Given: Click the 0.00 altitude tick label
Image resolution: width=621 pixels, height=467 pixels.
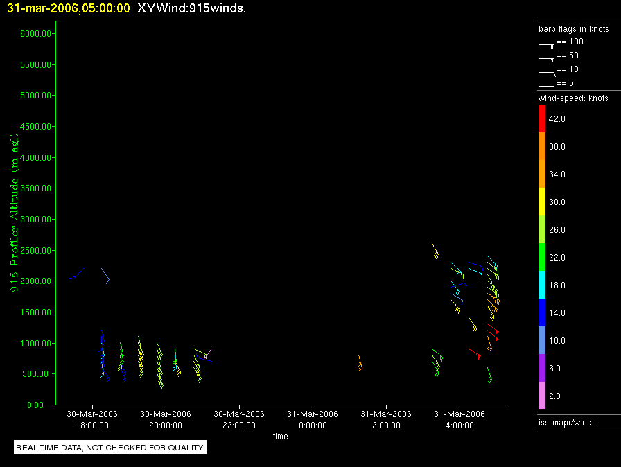Looking at the screenshot, I should [35, 405].
